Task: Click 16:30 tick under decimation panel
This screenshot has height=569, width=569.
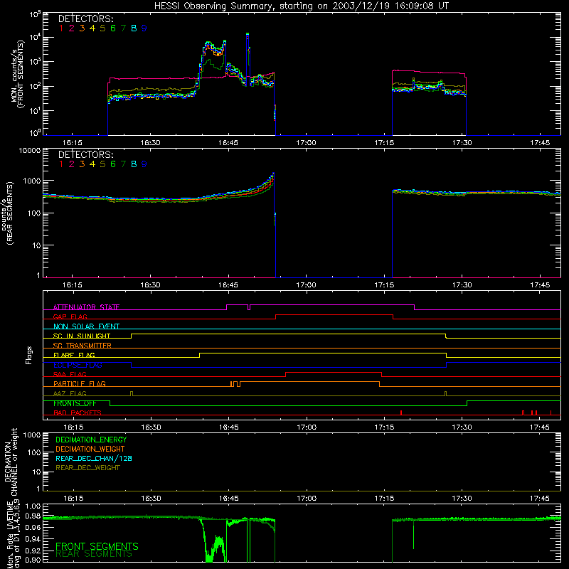Action: [x=151, y=499]
